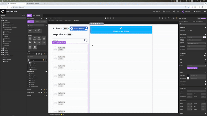Collapse the Properties section
The image size is (207, 116).
click(x=205, y=27)
